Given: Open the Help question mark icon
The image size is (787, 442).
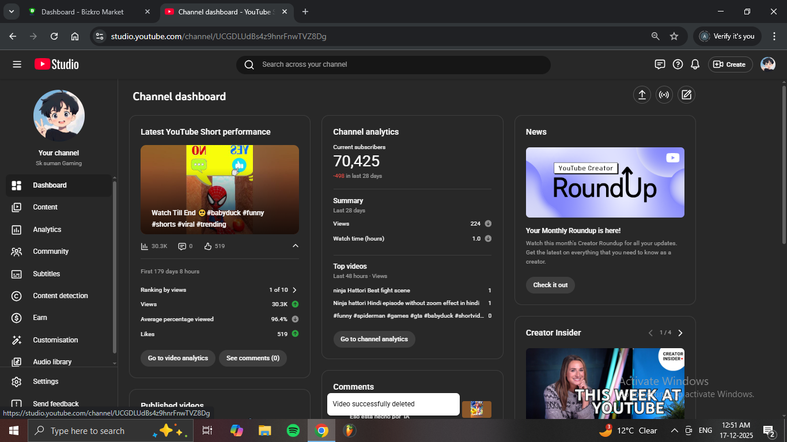Looking at the screenshot, I should point(678,64).
